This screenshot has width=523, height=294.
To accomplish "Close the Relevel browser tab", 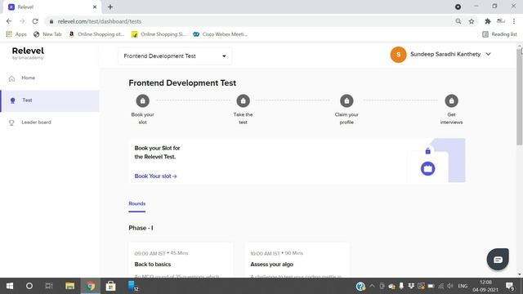I will [95, 7].
